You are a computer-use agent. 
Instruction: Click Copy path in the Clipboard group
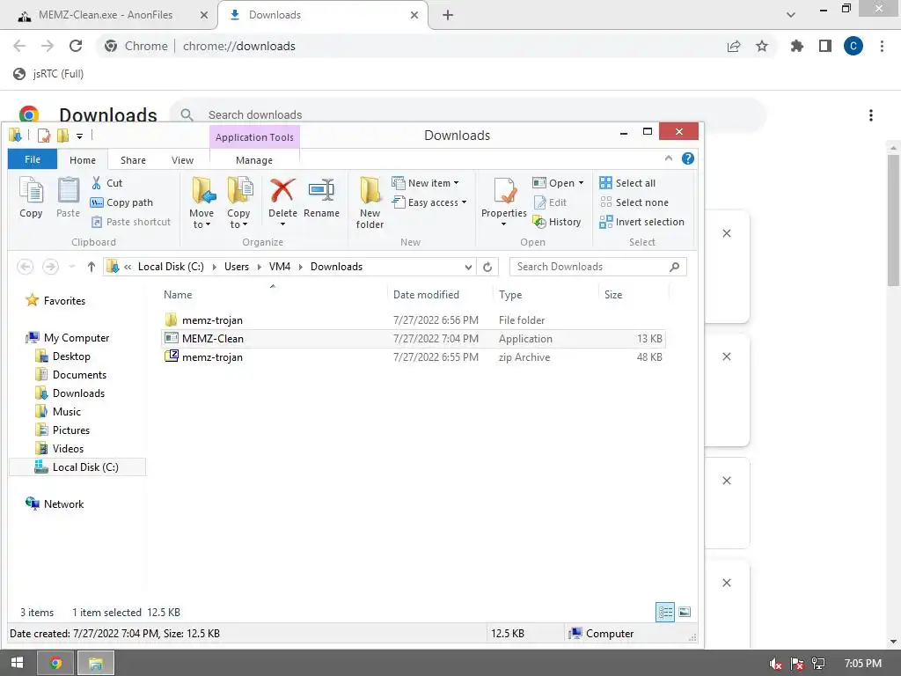121,202
